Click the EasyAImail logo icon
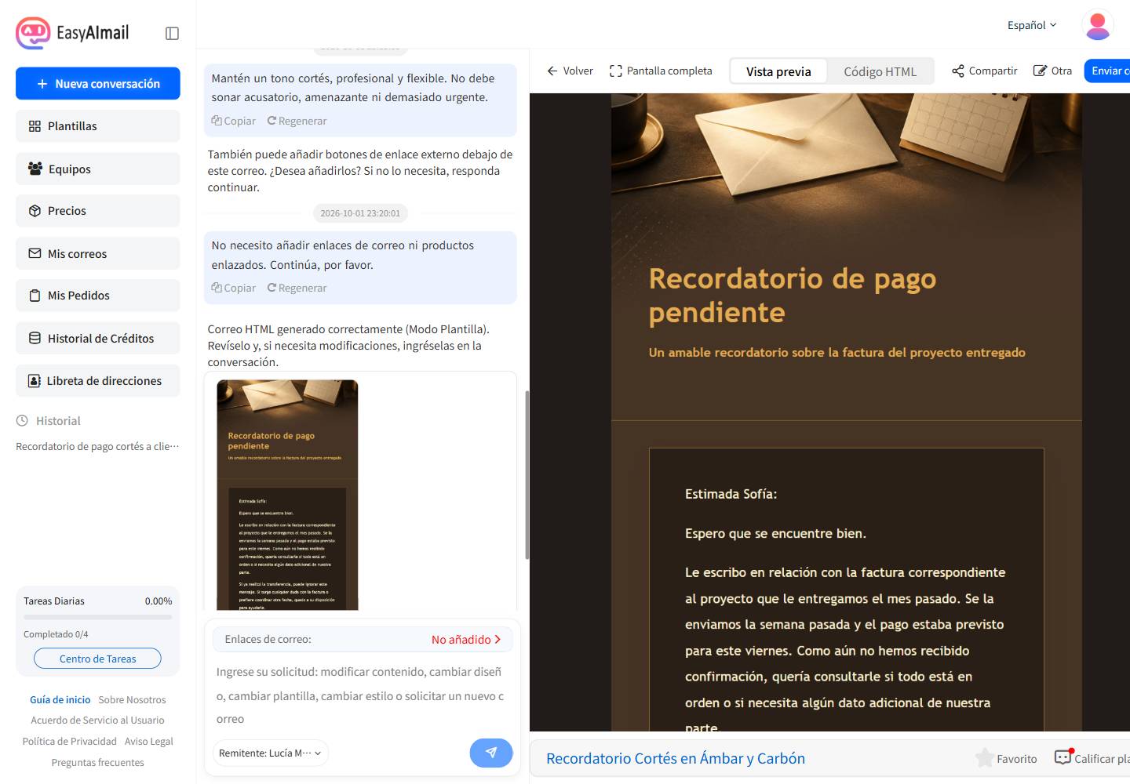 [33, 33]
